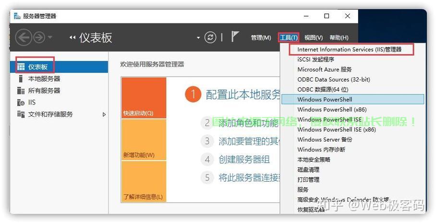Click the back navigation arrow icon
The height and width of the screenshot is (223, 436).
pyautogui.click(x=24, y=37)
